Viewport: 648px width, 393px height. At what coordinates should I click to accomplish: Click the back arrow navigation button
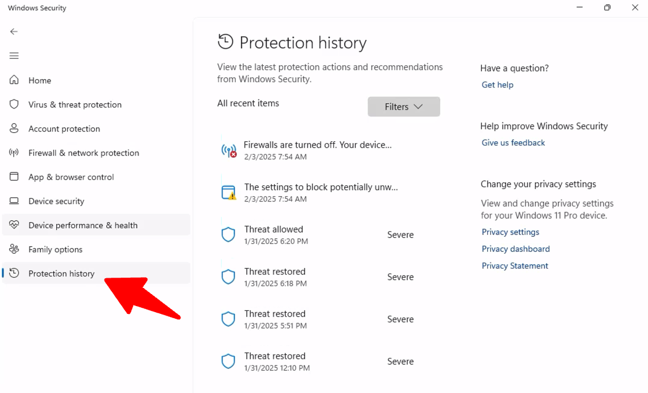(x=13, y=31)
